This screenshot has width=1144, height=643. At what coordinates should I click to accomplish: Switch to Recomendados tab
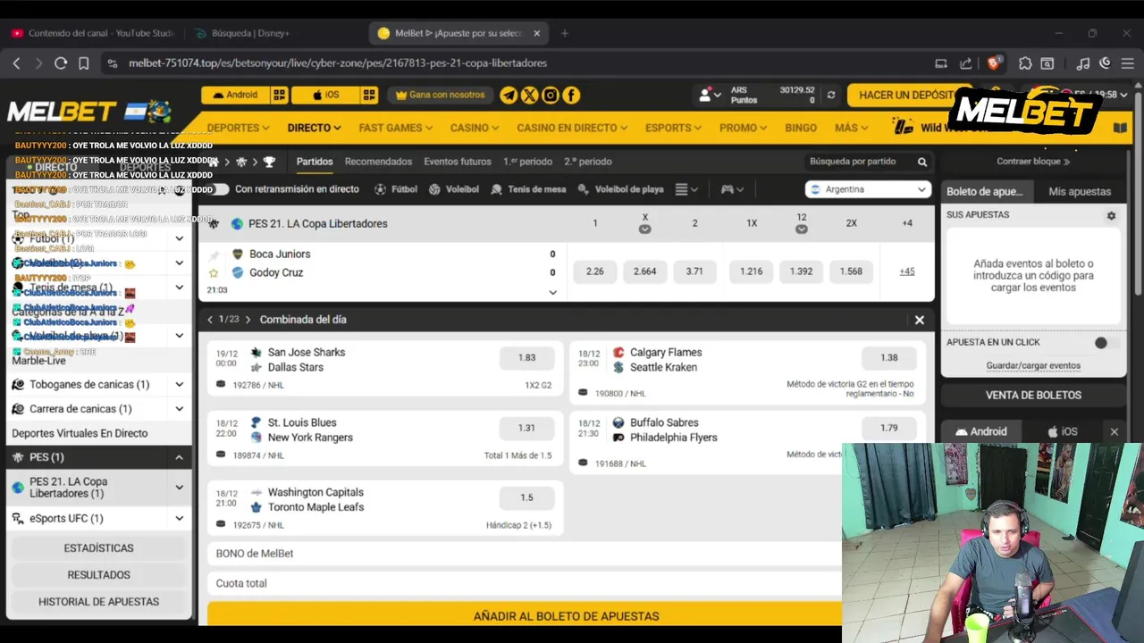(x=378, y=162)
